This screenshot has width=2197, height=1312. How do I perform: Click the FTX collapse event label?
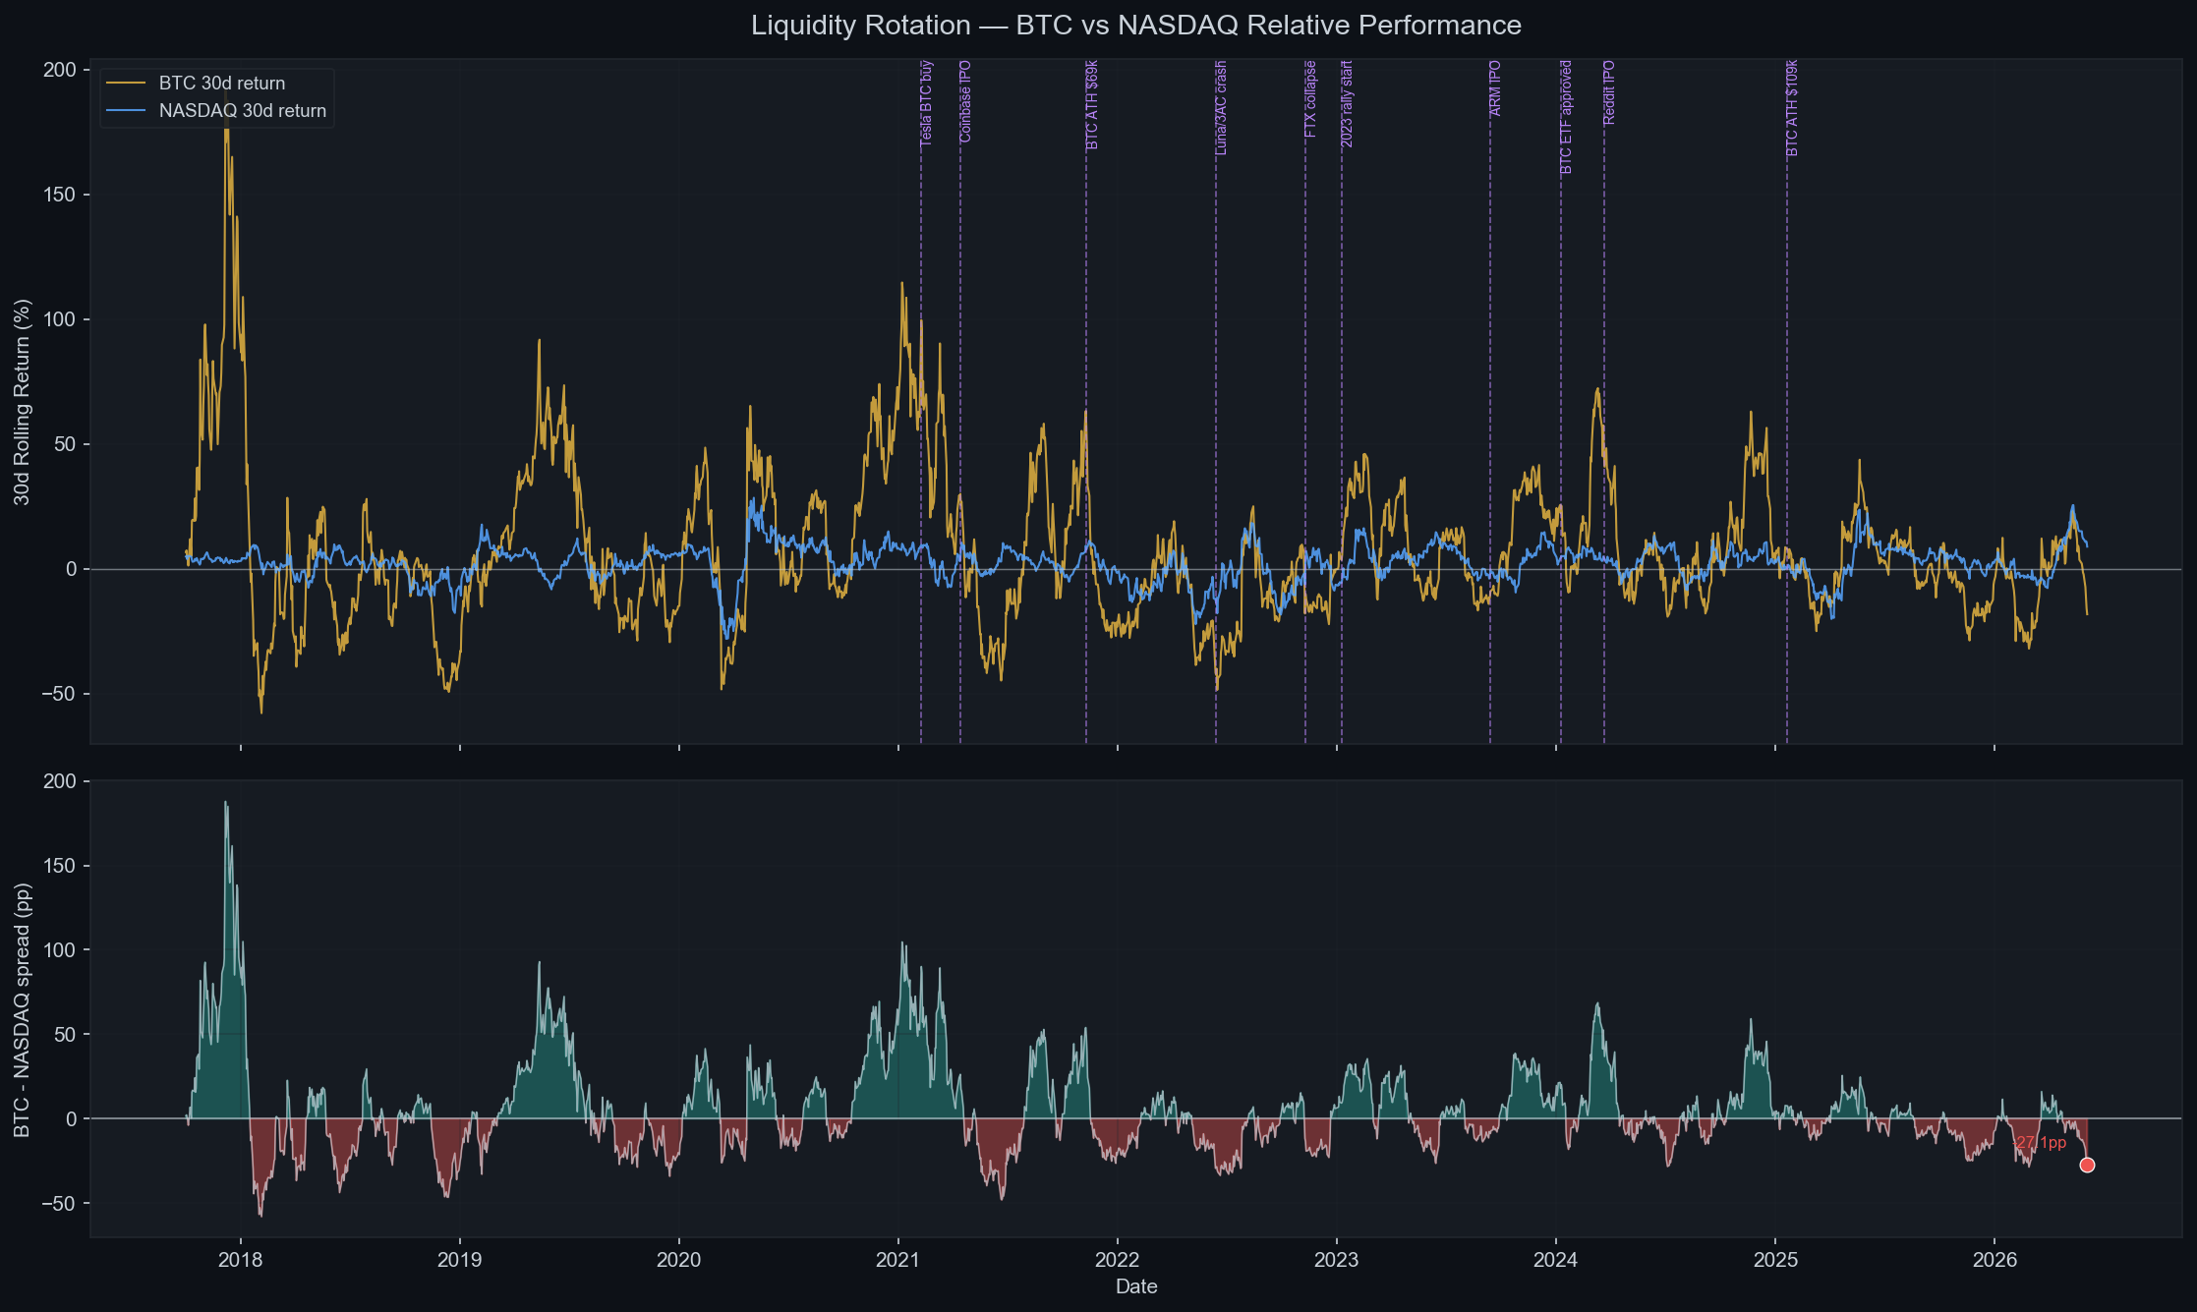click(x=1310, y=98)
